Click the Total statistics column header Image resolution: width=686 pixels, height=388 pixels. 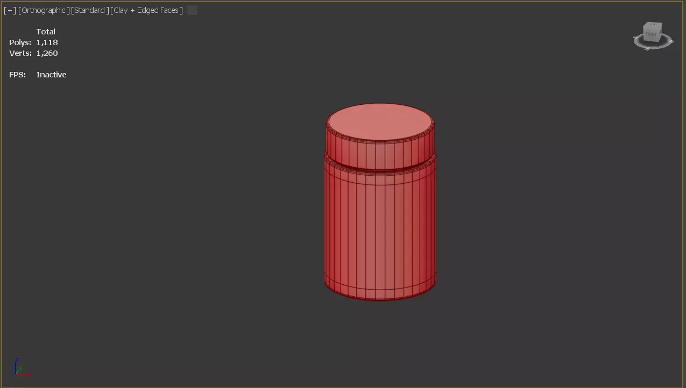tap(46, 32)
